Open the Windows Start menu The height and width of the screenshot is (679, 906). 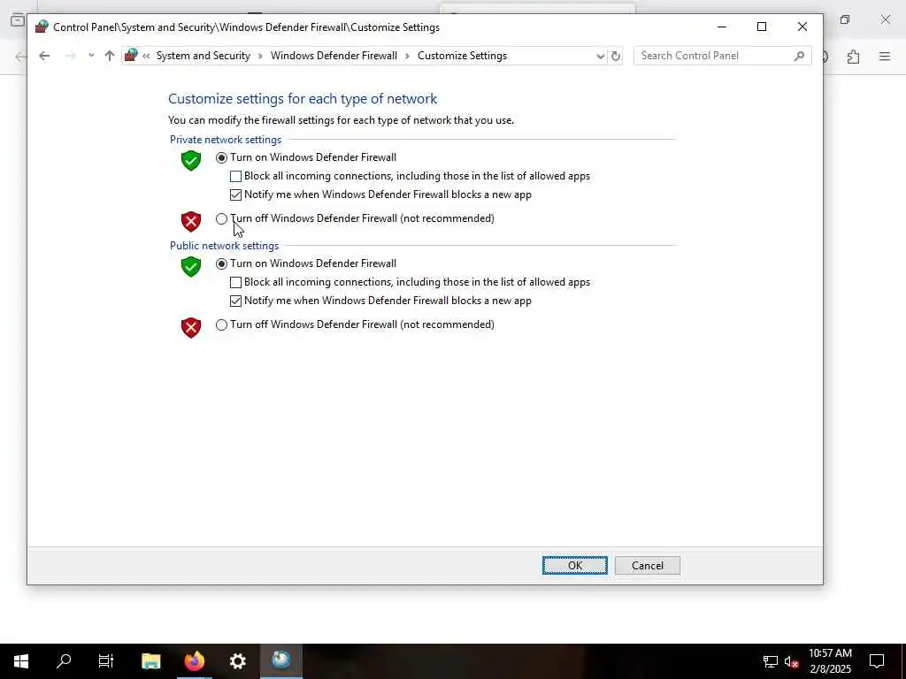pos(21,661)
